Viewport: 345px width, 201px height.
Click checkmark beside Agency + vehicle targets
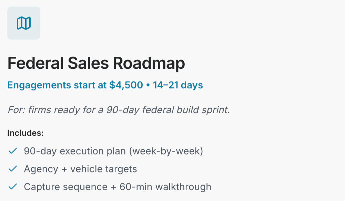click(13, 169)
